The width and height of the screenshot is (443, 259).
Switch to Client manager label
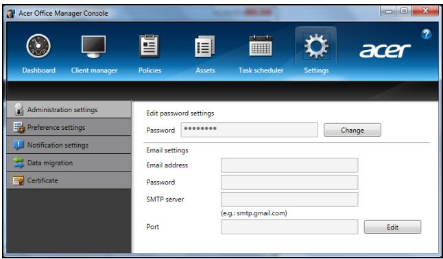(x=95, y=70)
